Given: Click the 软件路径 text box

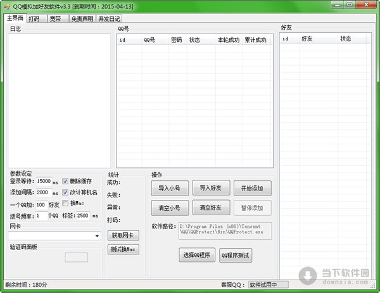Looking at the screenshot, I should (225, 231).
